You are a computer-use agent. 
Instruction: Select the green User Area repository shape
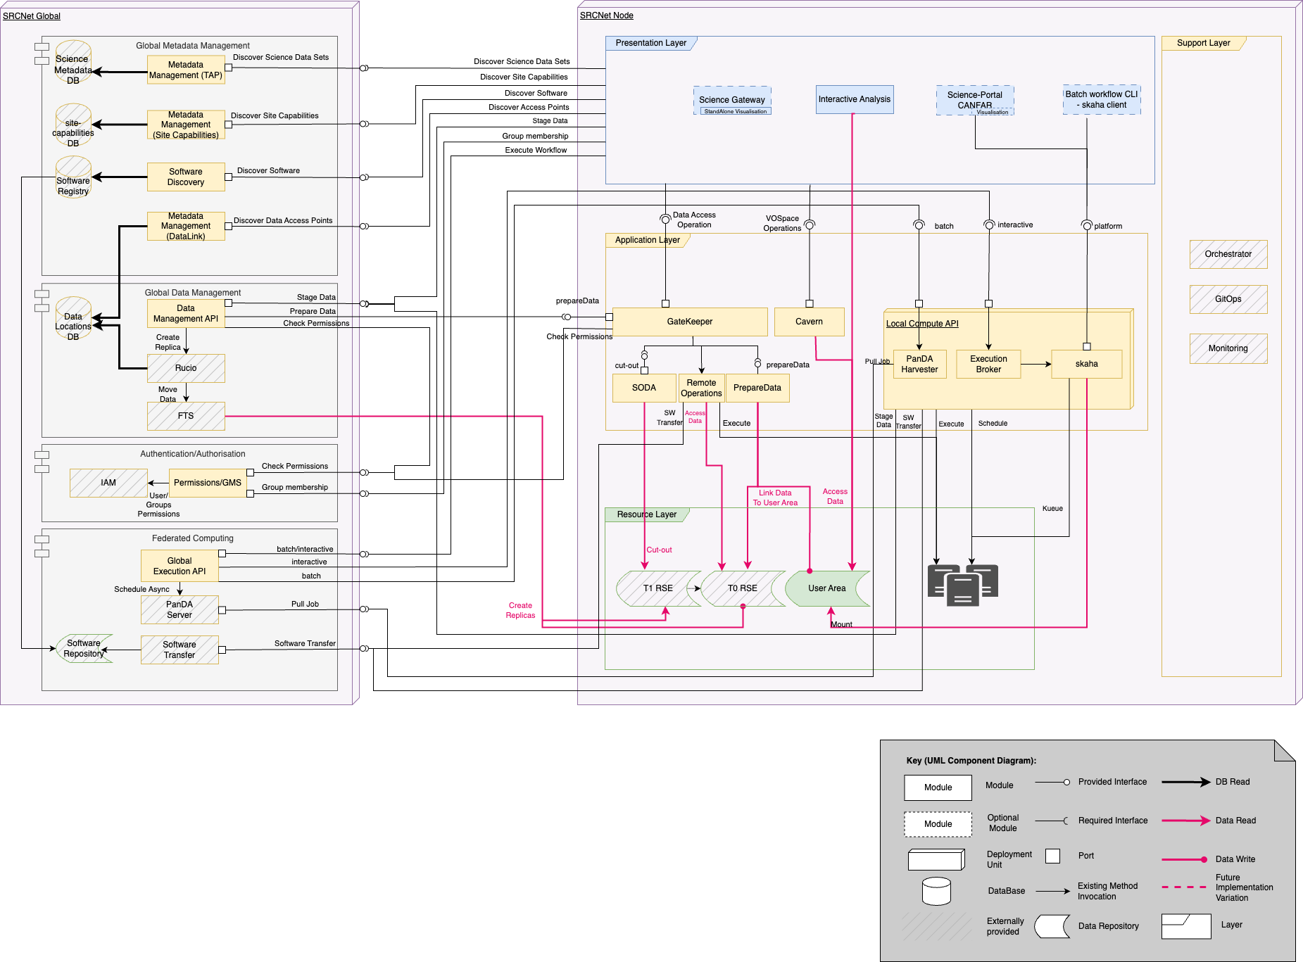827,588
